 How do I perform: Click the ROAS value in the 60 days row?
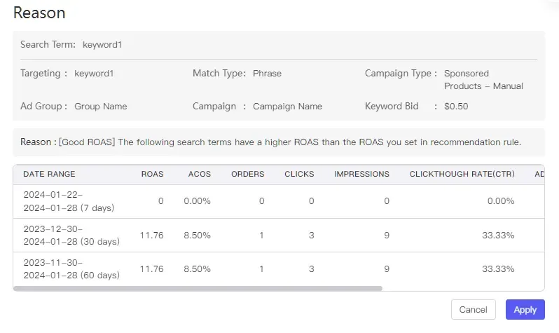tap(151, 269)
